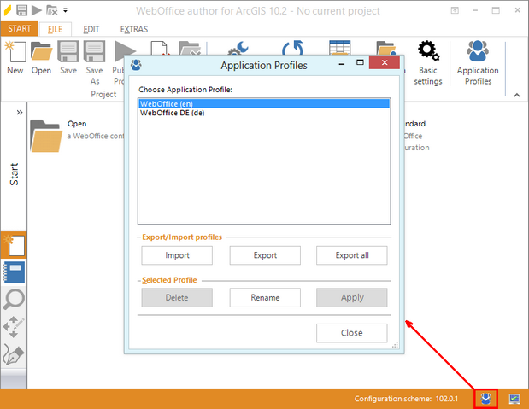
Task: Click the close project icon in quick access toolbar
Action: (51, 10)
